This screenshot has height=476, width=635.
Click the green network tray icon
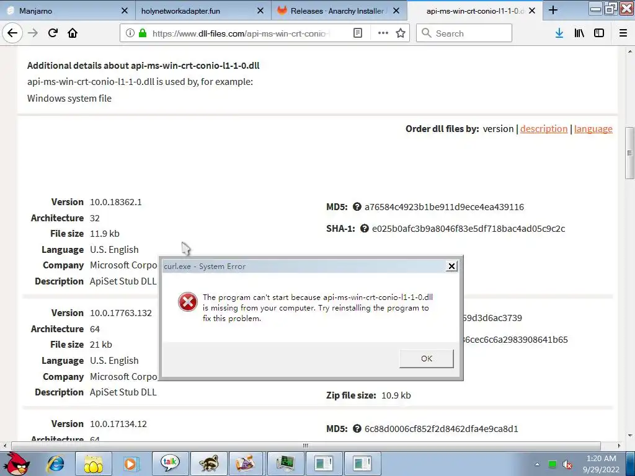[553, 464]
